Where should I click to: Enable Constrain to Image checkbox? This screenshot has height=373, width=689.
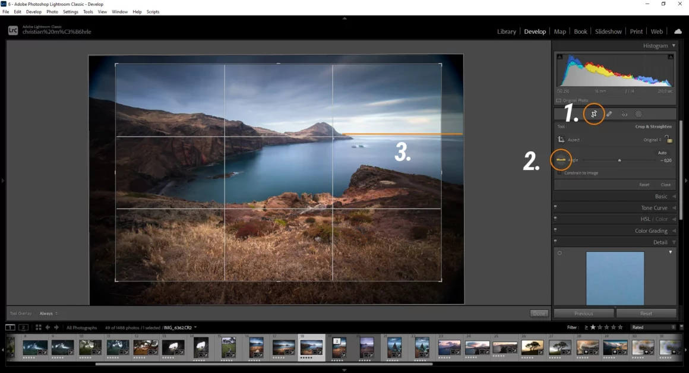click(x=559, y=173)
